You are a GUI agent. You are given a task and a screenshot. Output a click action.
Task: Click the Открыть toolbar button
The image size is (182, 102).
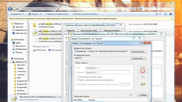[x=34, y=14]
